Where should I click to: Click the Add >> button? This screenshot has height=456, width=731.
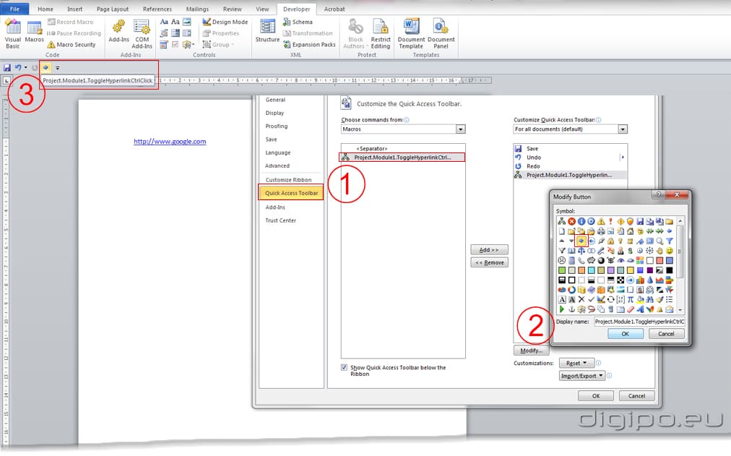pos(489,249)
